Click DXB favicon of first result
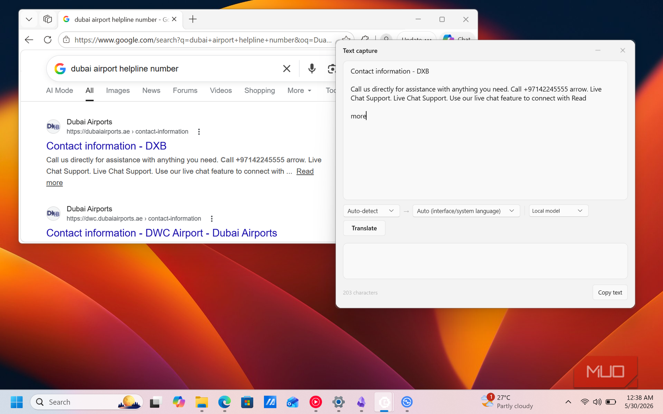The image size is (663, 414). click(x=53, y=126)
